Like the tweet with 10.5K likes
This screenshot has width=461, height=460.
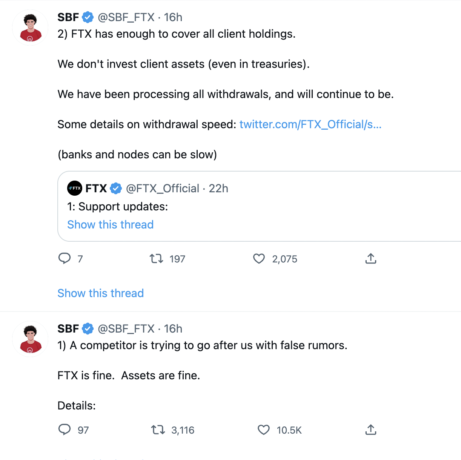coord(263,429)
